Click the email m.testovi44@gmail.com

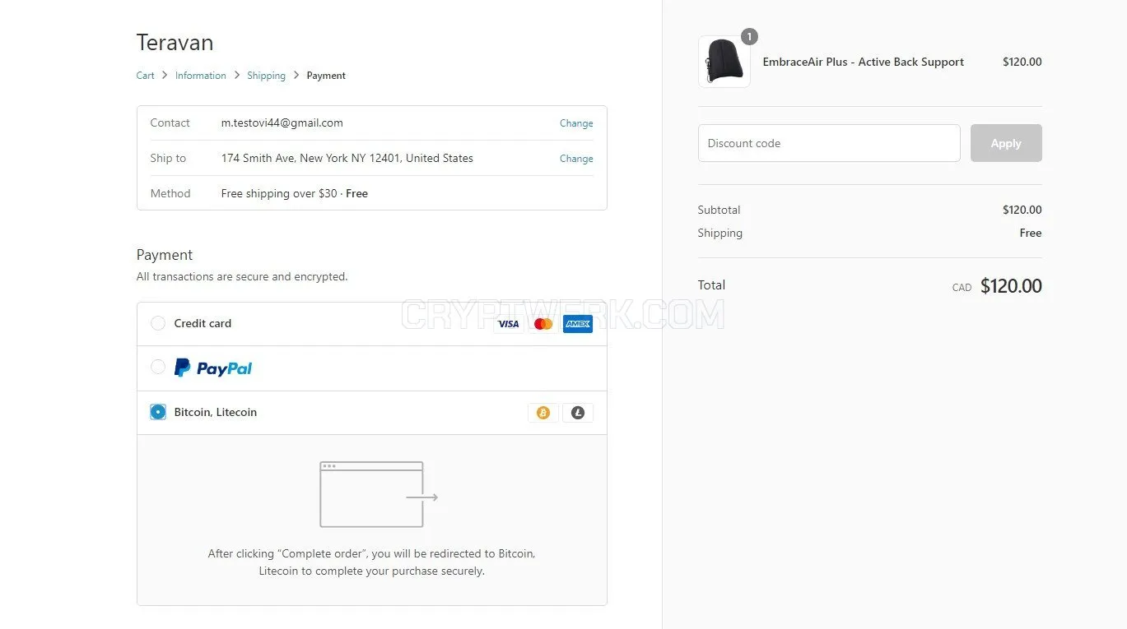282,123
